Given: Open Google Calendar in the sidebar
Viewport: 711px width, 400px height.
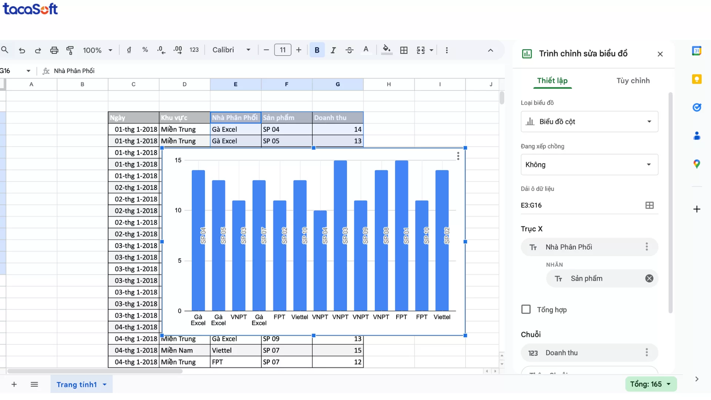Looking at the screenshot, I should (x=697, y=50).
